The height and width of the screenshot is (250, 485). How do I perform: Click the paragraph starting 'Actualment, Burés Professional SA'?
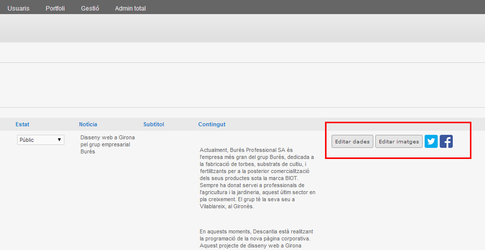[258, 178]
